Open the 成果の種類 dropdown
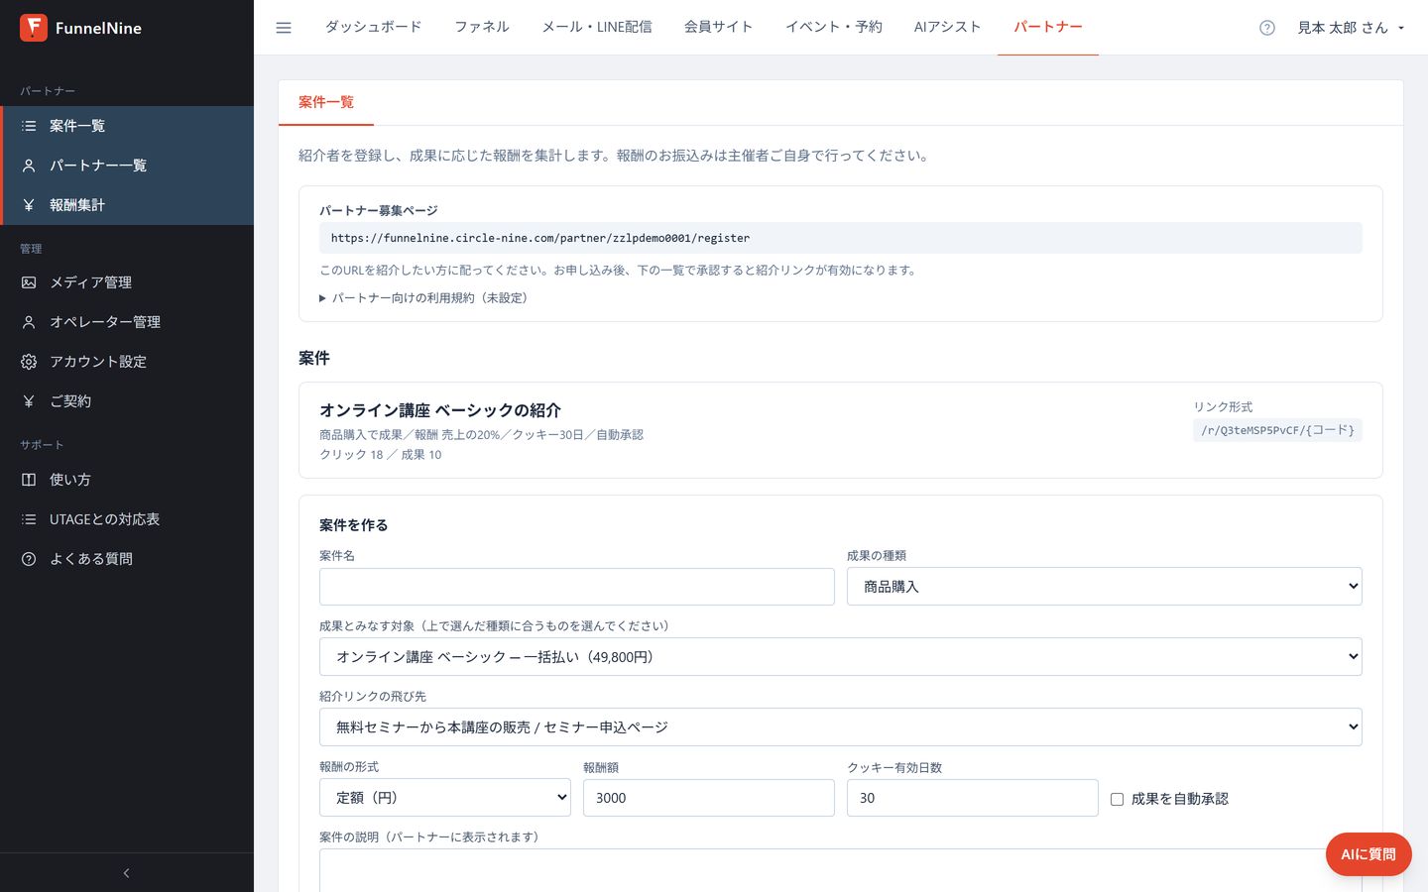Screen dimensions: 1428x892 coord(1104,587)
